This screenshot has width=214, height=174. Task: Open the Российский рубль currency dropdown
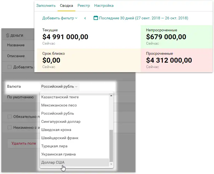(60, 87)
